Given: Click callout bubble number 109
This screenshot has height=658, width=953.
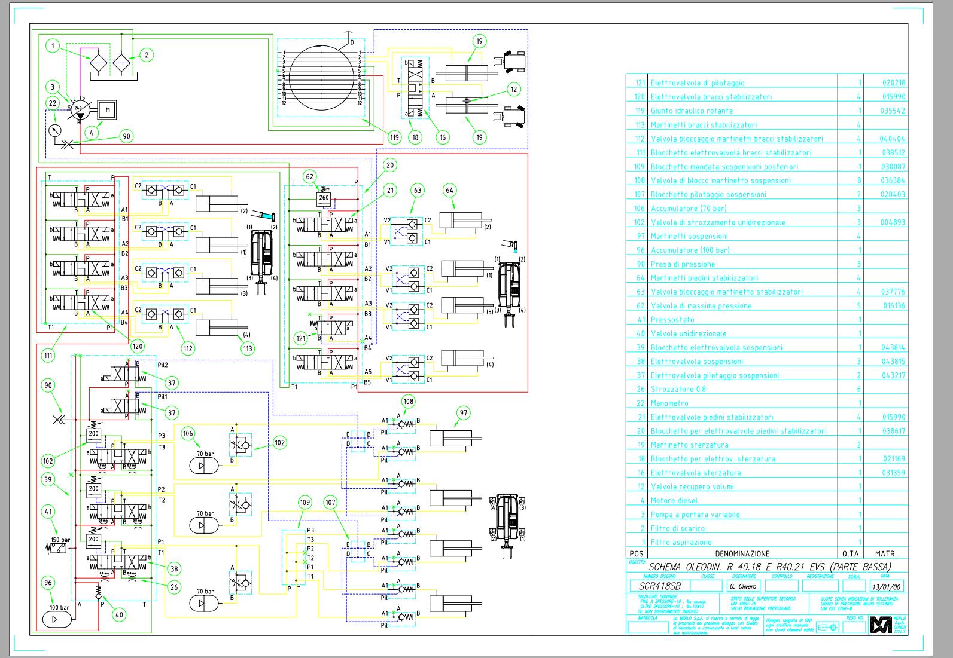Looking at the screenshot, I should [305, 503].
